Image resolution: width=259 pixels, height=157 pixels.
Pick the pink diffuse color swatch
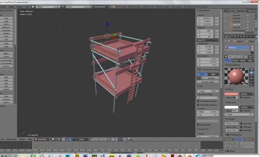pos(231,94)
